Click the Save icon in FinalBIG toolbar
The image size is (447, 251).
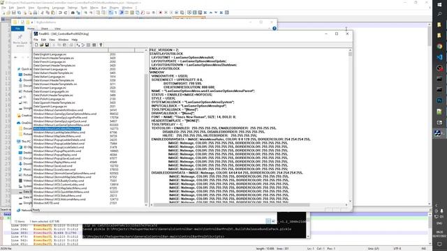(x=47, y=45)
